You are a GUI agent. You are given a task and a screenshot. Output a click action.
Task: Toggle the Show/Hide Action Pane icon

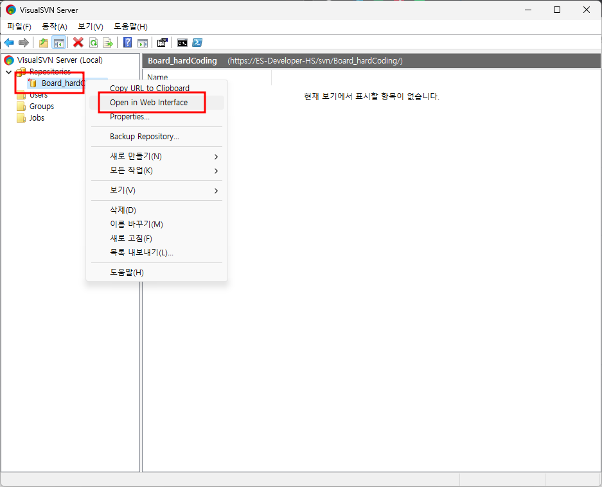143,42
